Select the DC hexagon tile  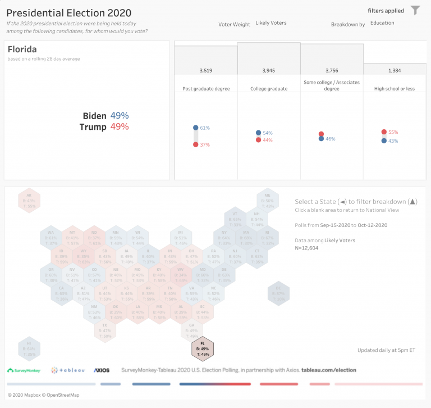(278, 293)
